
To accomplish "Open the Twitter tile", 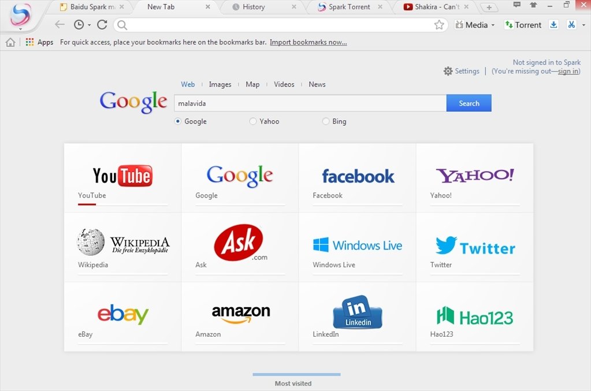I will pos(474,248).
